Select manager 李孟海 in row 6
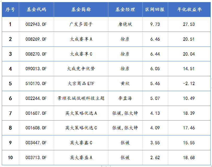The width and height of the screenshot is (212, 167). point(125,98)
